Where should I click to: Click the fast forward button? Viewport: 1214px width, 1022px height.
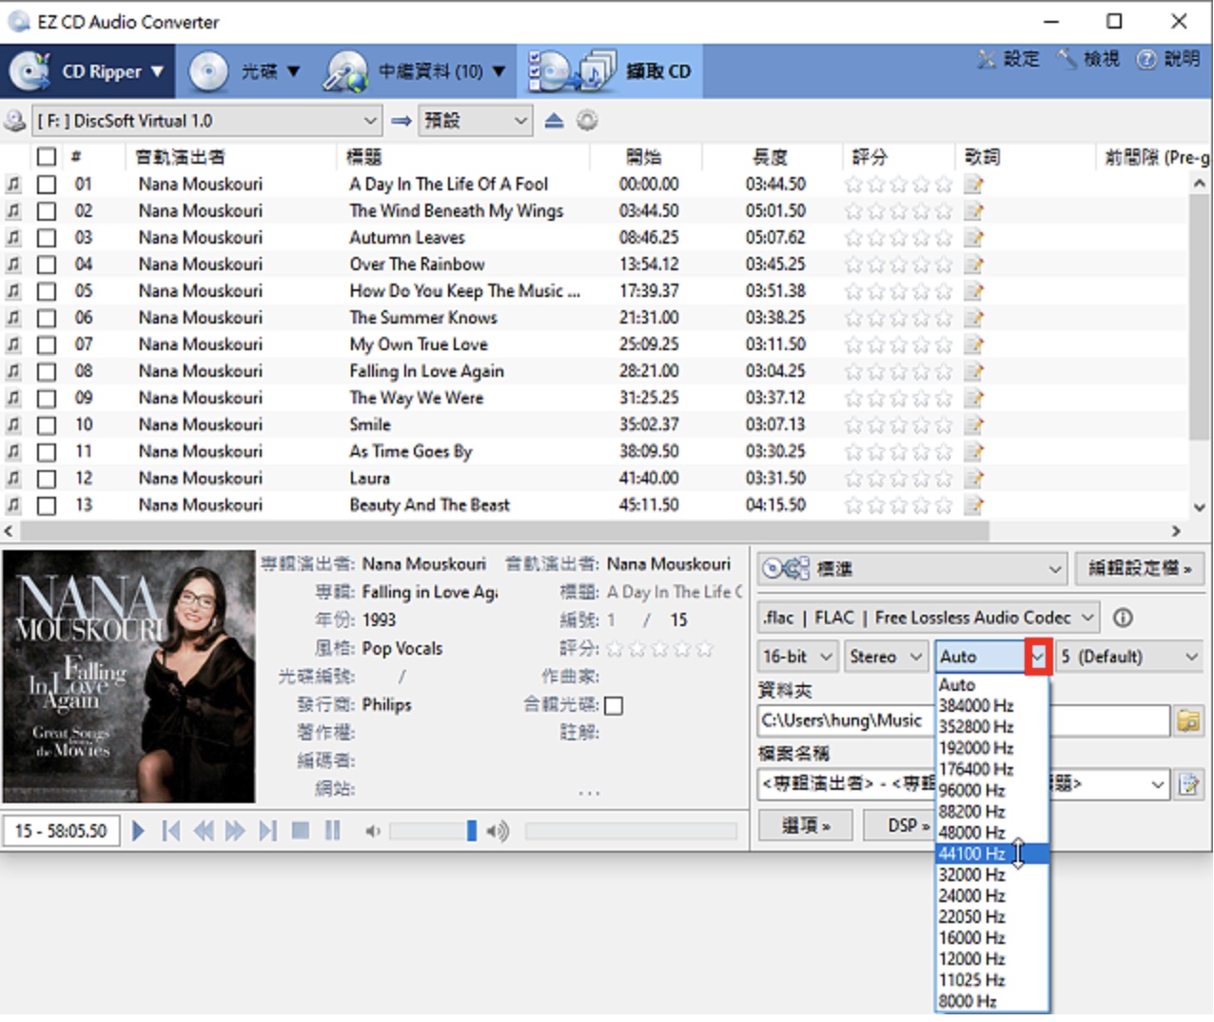[x=235, y=831]
